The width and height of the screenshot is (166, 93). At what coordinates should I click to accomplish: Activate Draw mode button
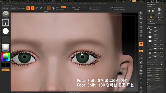[32, 8]
